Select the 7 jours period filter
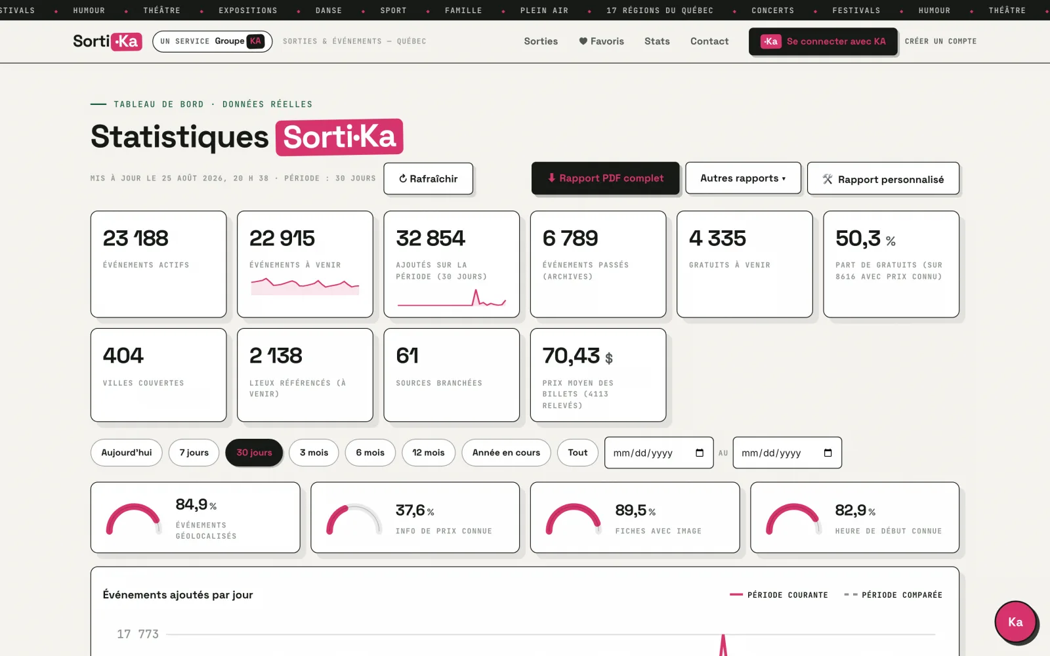Viewport: 1050px width, 656px height. coord(194,453)
